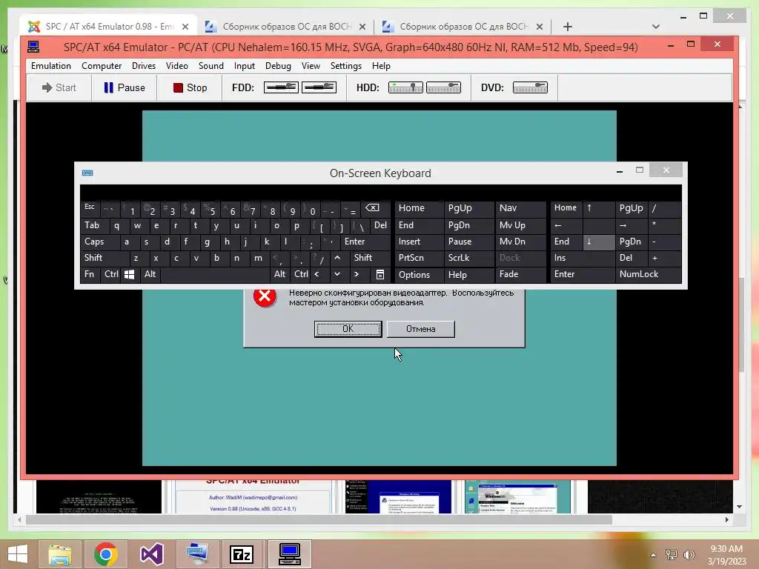Toggle the Caps key on keyboard
759x569 pixels.
(x=99, y=242)
